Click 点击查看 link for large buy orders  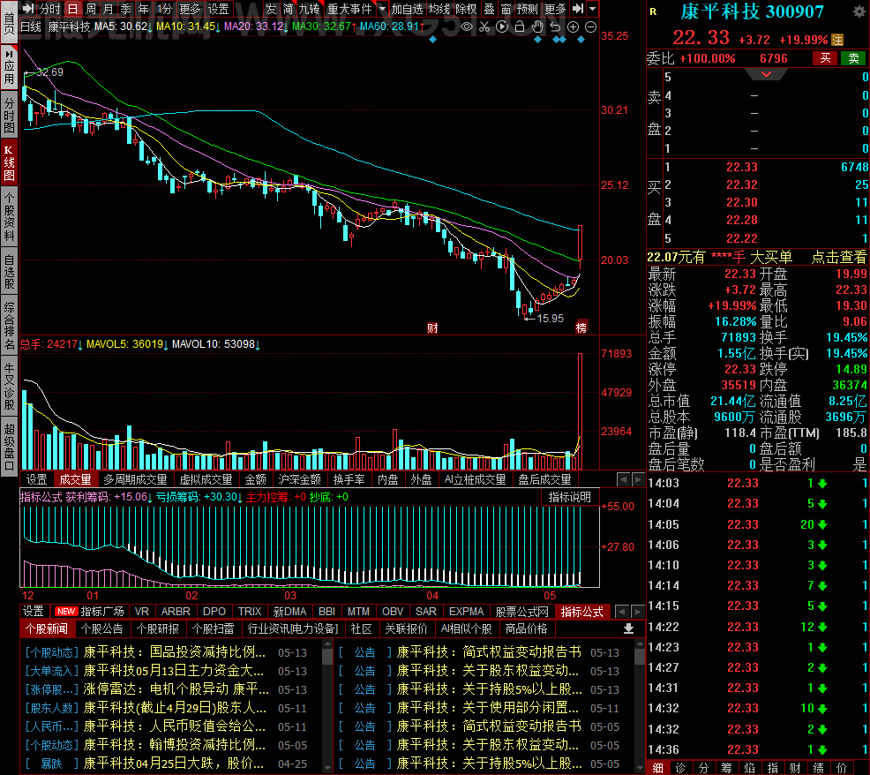pos(838,257)
